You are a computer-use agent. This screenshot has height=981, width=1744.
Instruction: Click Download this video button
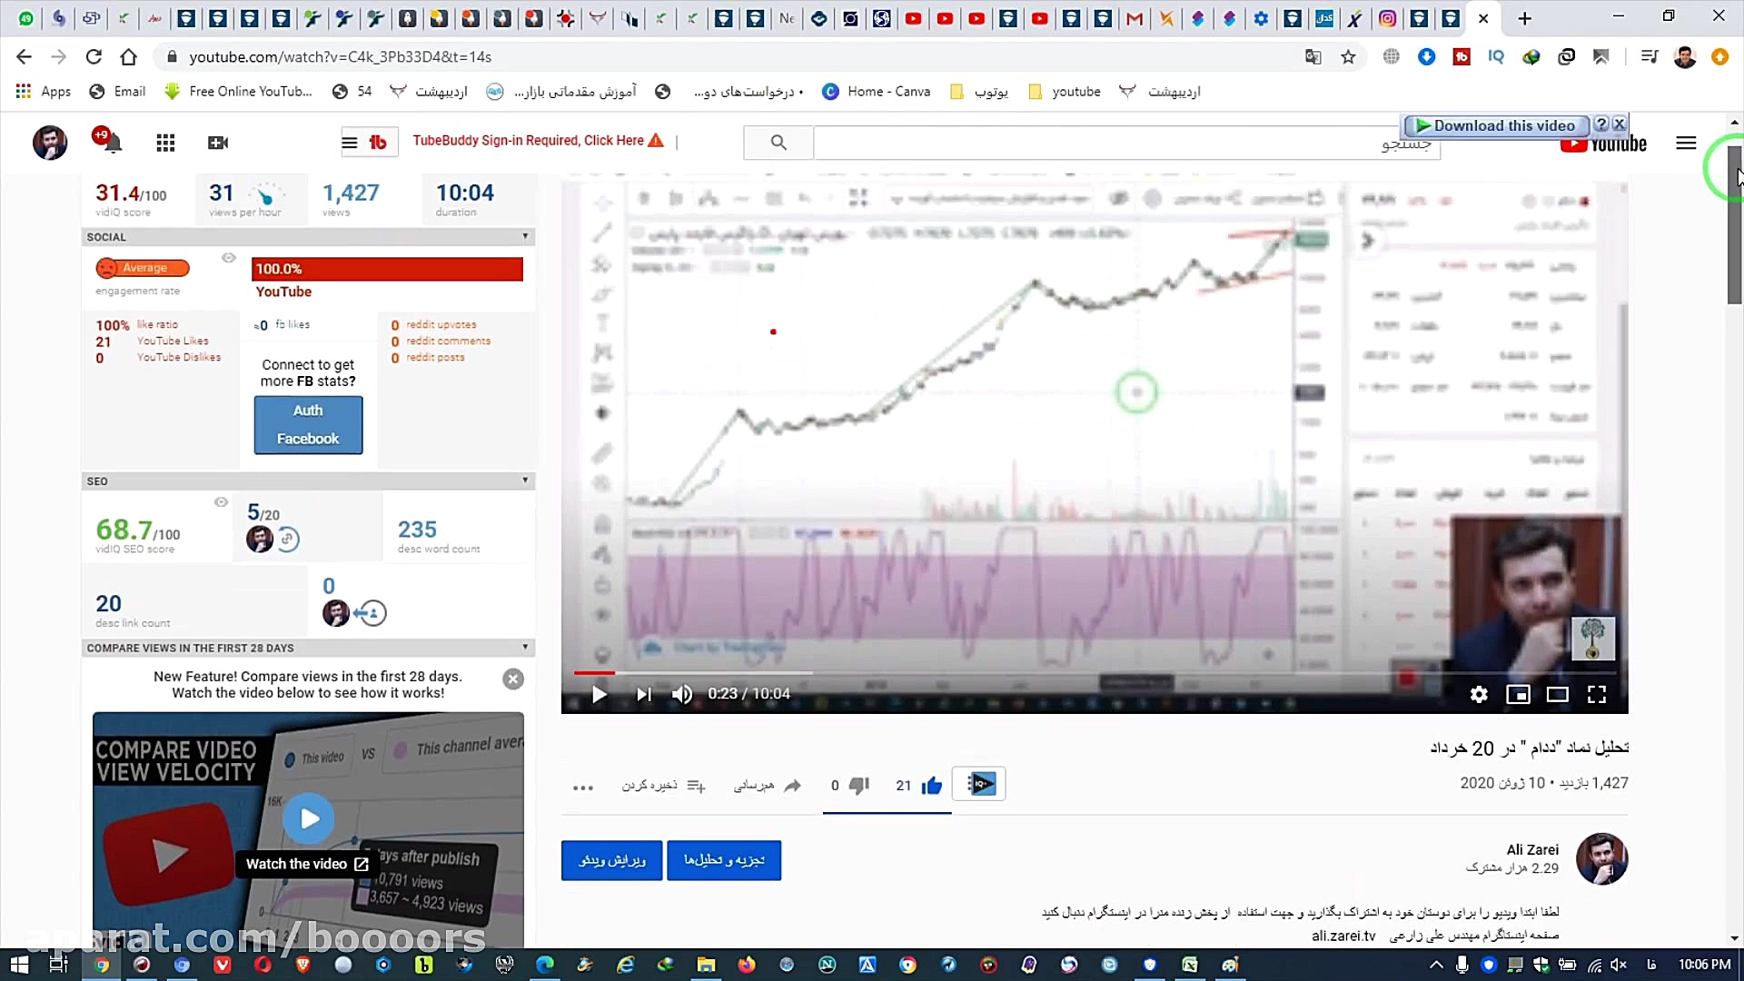[x=1495, y=125]
